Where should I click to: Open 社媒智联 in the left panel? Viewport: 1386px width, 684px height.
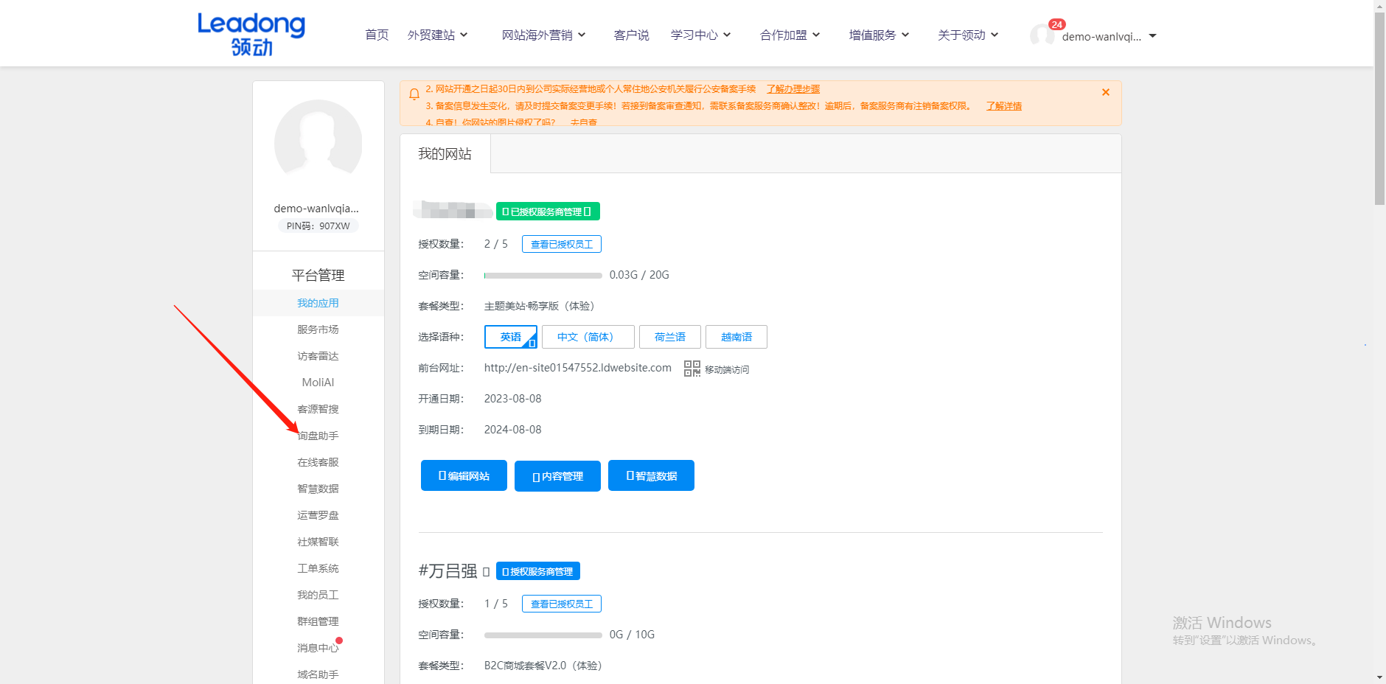(x=318, y=541)
